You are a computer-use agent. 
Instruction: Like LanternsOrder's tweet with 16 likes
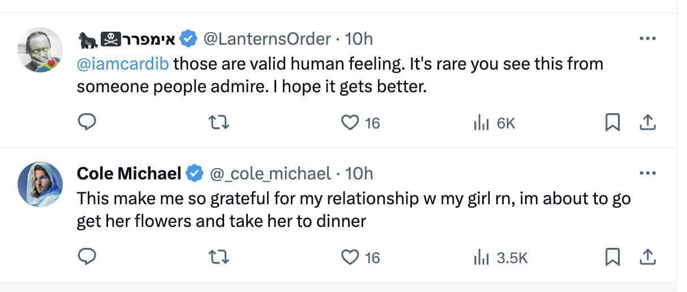pos(351,122)
